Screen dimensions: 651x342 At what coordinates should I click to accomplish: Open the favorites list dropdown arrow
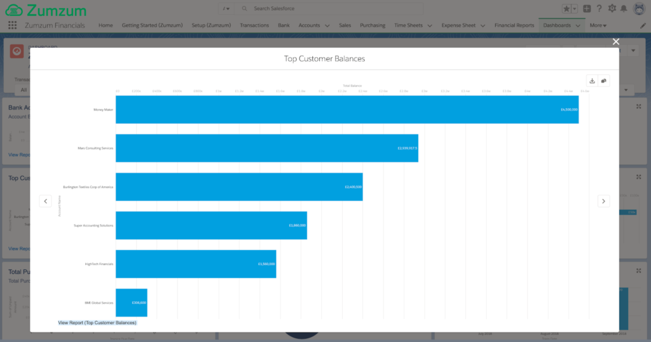[x=575, y=9]
